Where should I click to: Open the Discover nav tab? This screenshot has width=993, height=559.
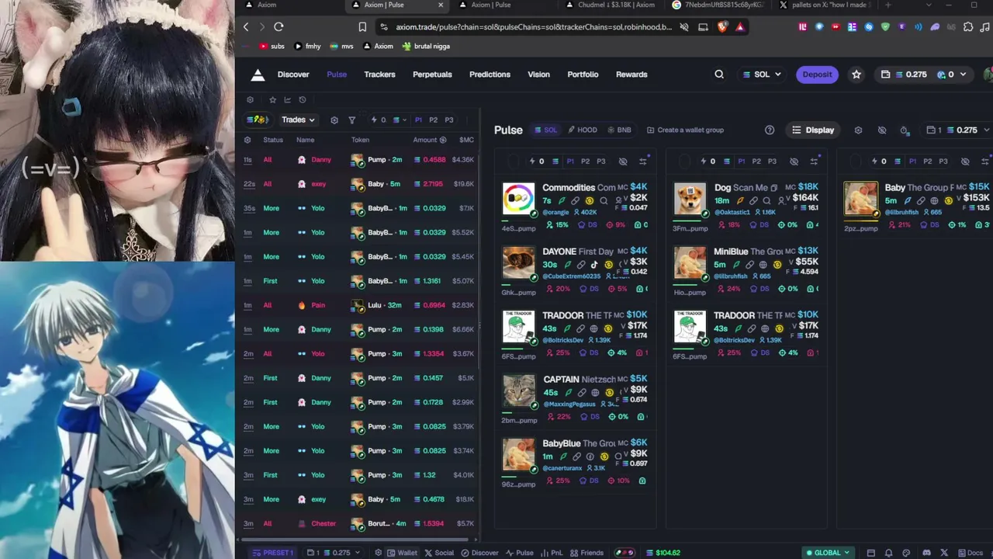click(293, 75)
